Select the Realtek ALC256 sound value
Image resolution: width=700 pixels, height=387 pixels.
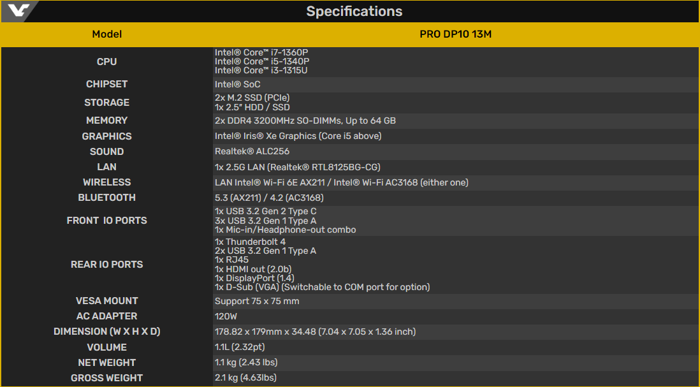(x=251, y=152)
